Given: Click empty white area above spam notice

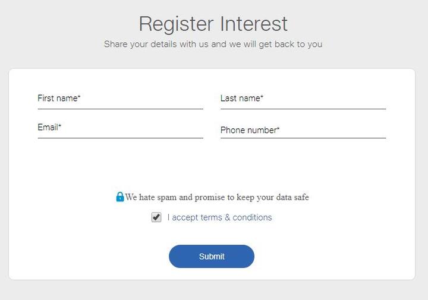Looking at the screenshot, I should 212,166.
